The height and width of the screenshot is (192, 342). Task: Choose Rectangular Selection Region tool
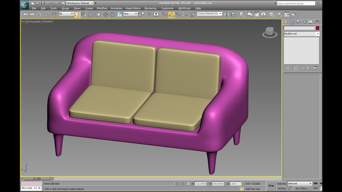91,14
